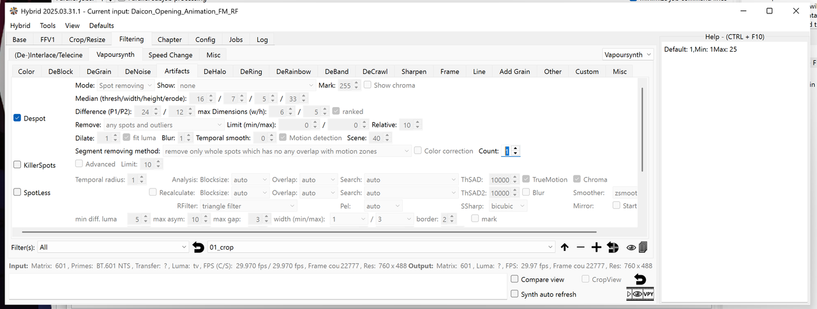
Task: Check Synth auto refresh
Action: click(x=515, y=294)
